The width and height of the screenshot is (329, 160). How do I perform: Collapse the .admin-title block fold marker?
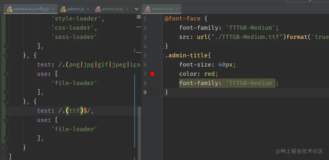tap(162, 56)
